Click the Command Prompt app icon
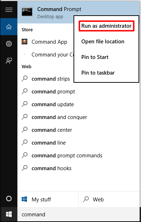Viewport: 141px width, 222px height. (27, 12)
